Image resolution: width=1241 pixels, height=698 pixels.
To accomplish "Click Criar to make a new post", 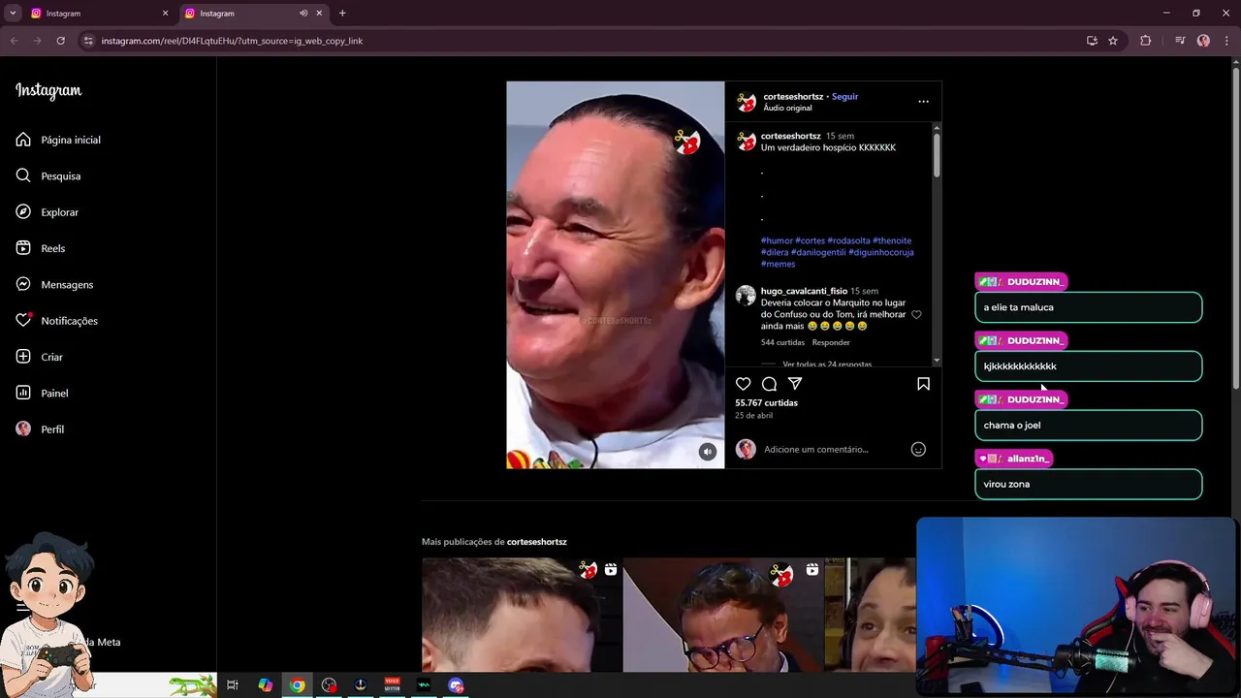I will tap(40, 357).
